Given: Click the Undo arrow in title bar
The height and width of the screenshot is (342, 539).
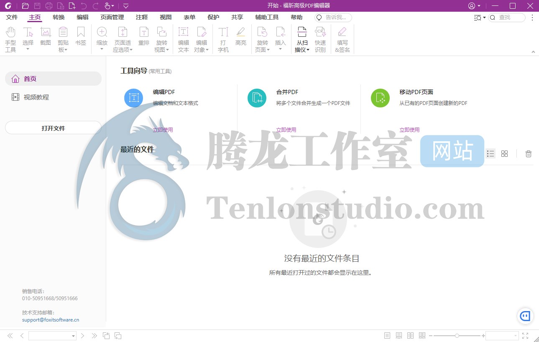Looking at the screenshot, I should 84,6.
